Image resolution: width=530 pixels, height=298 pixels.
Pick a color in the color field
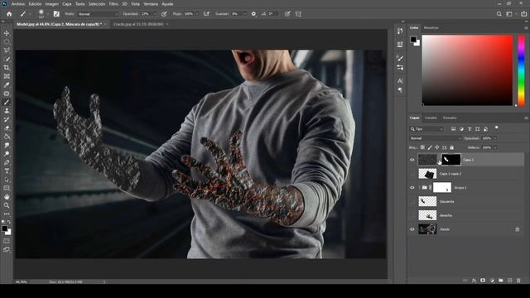[467, 70]
